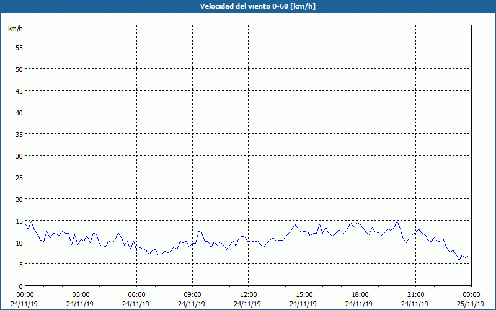This screenshot has height=310, width=496.
Task: Click the y-axis value 40
Action: pos(19,112)
